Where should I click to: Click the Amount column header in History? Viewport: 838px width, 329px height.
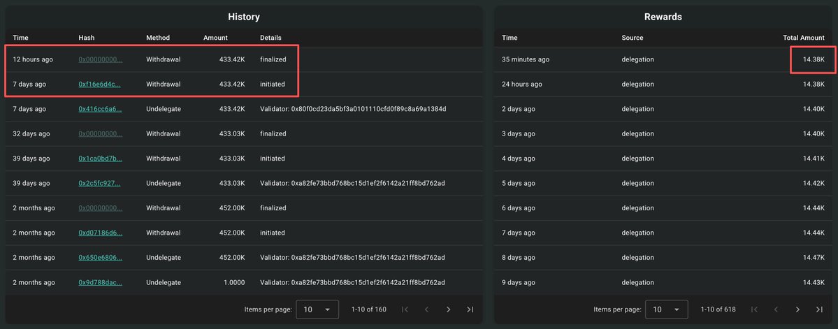(x=215, y=38)
